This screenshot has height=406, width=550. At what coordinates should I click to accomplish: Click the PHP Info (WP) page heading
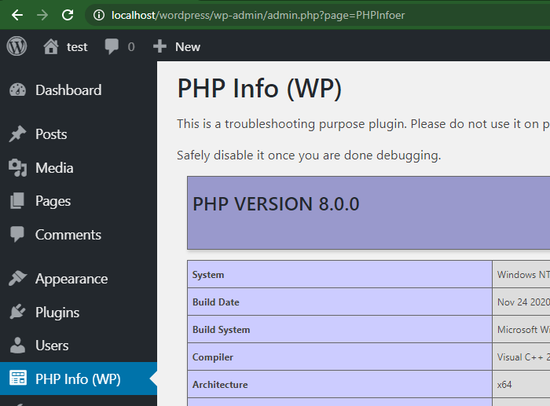coord(259,89)
